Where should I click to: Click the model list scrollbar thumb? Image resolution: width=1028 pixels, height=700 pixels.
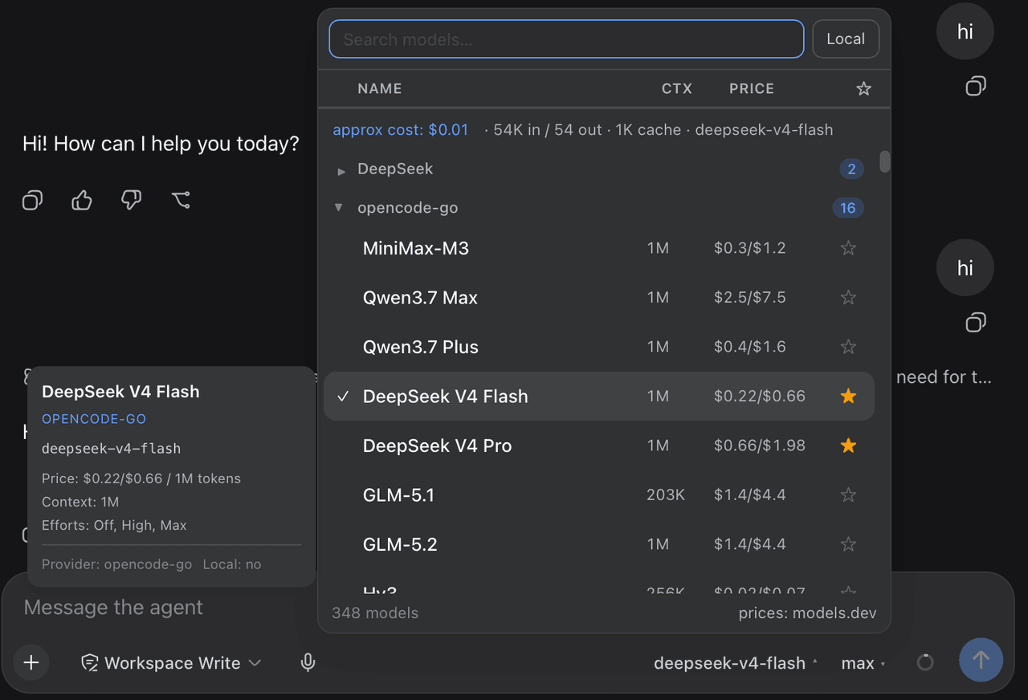[885, 161]
